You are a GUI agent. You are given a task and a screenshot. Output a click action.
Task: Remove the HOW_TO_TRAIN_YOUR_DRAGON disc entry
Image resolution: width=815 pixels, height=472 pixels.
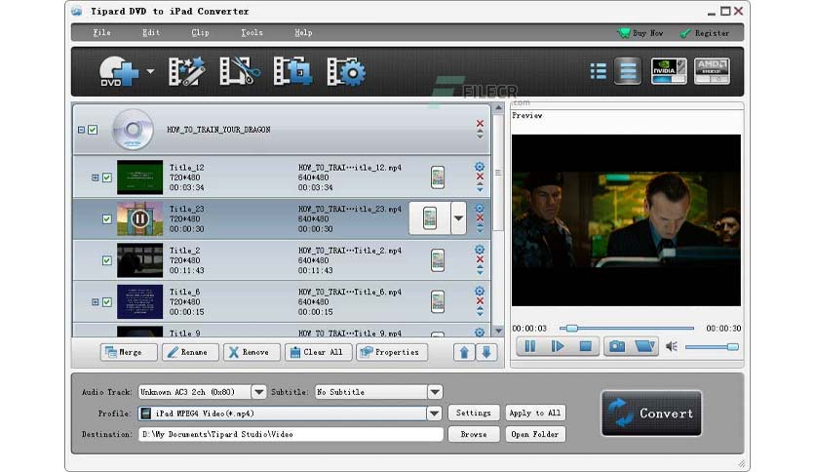[x=480, y=123]
